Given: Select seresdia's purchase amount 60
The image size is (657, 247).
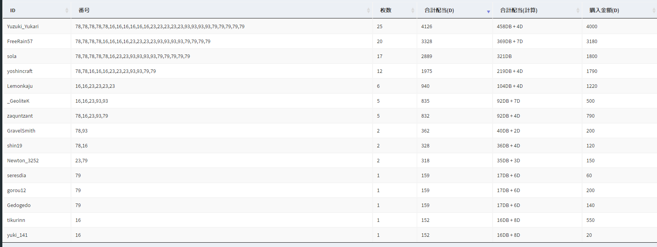Looking at the screenshot, I should pyautogui.click(x=589, y=176).
